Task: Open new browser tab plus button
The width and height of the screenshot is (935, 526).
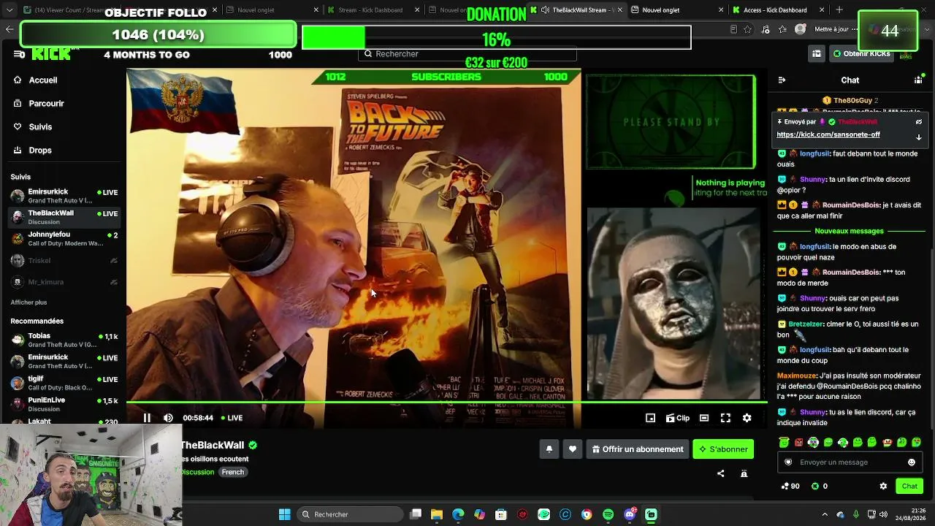Action: point(839,10)
